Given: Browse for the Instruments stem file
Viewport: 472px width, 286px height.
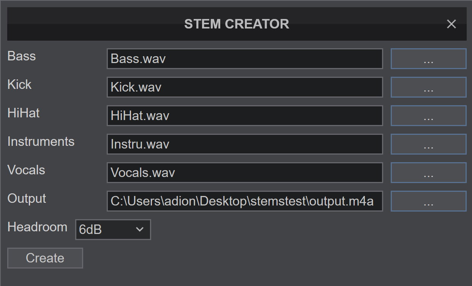Looking at the screenshot, I should [428, 144].
